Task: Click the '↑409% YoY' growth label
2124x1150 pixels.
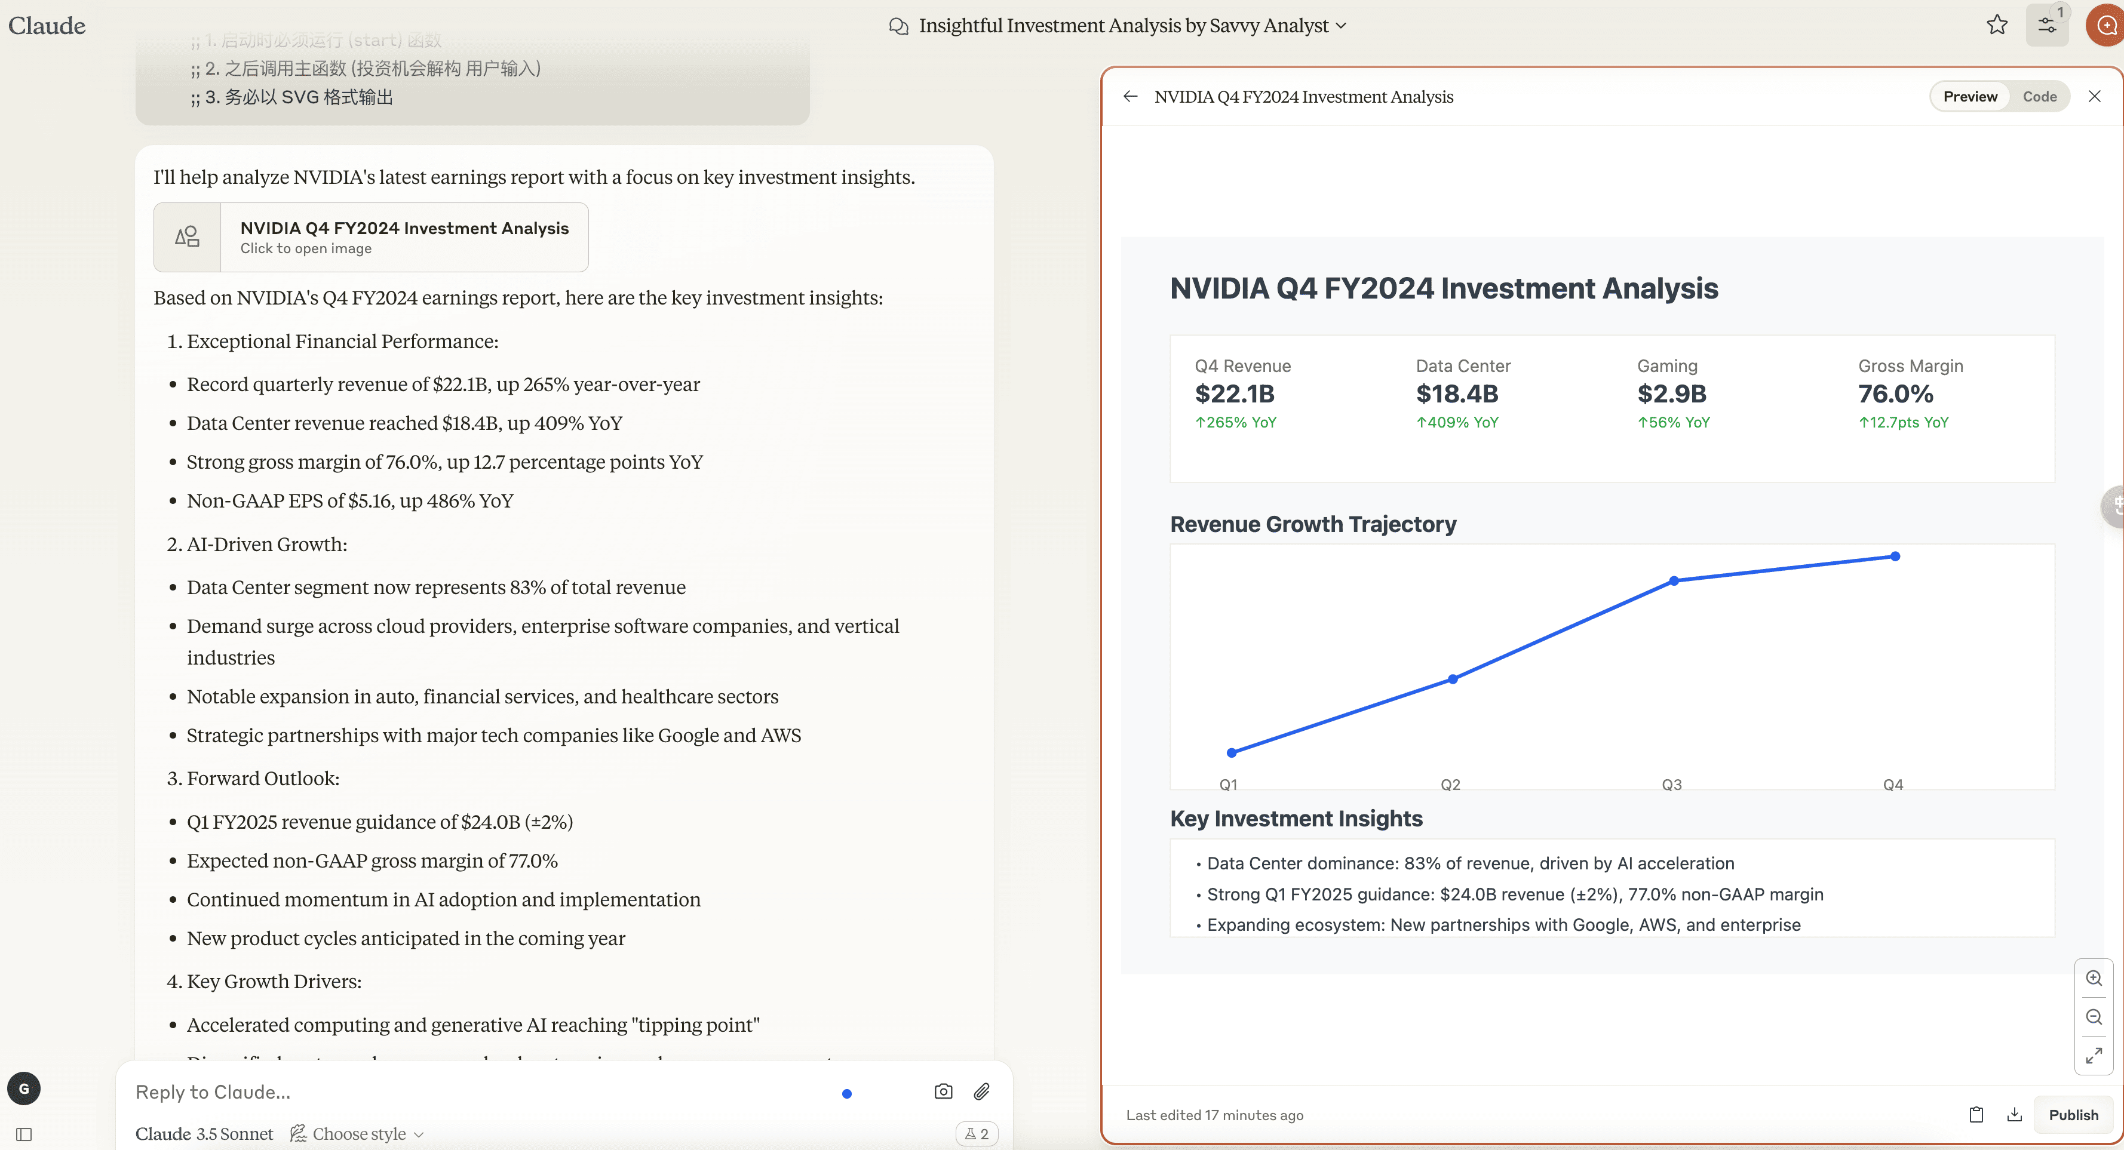Action: coord(1457,423)
